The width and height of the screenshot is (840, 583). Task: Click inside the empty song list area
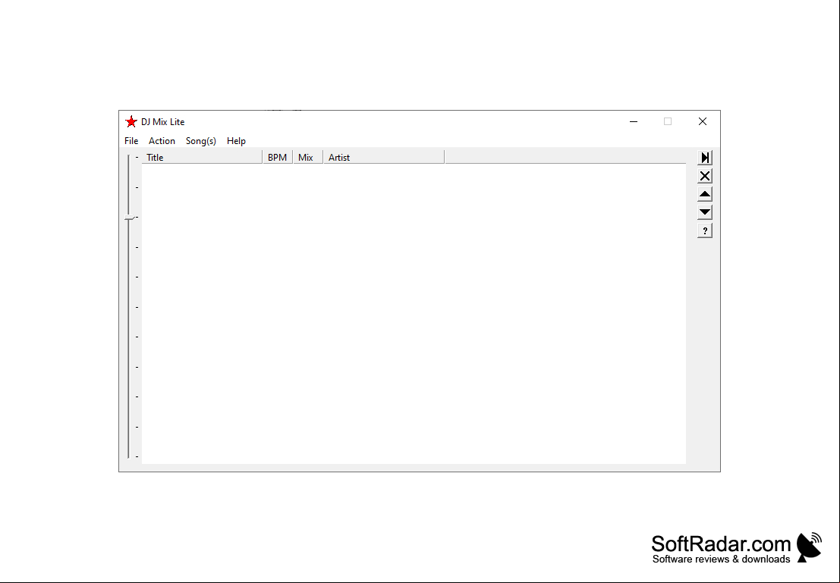414,314
